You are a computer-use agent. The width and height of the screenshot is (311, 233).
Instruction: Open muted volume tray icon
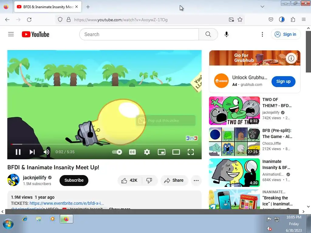tap(269, 228)
